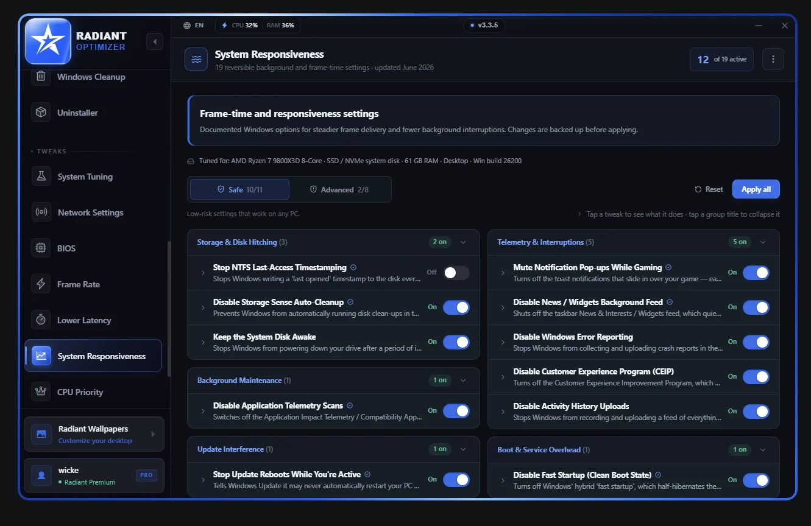Toggle Disable Fast Startup switch
This screenshot has height=526, width=811.
(756, 480)
